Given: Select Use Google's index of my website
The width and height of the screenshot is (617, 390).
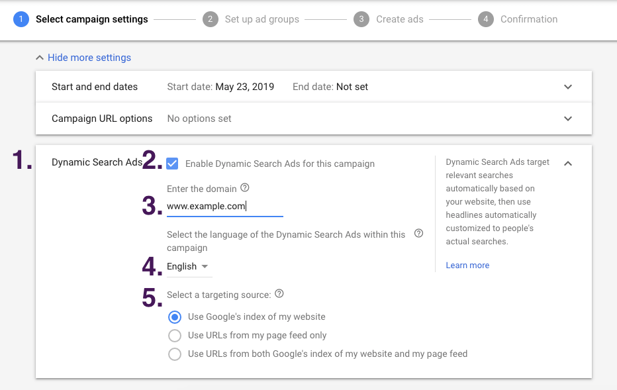Looking at the screenshot, I should pos(175,317).
